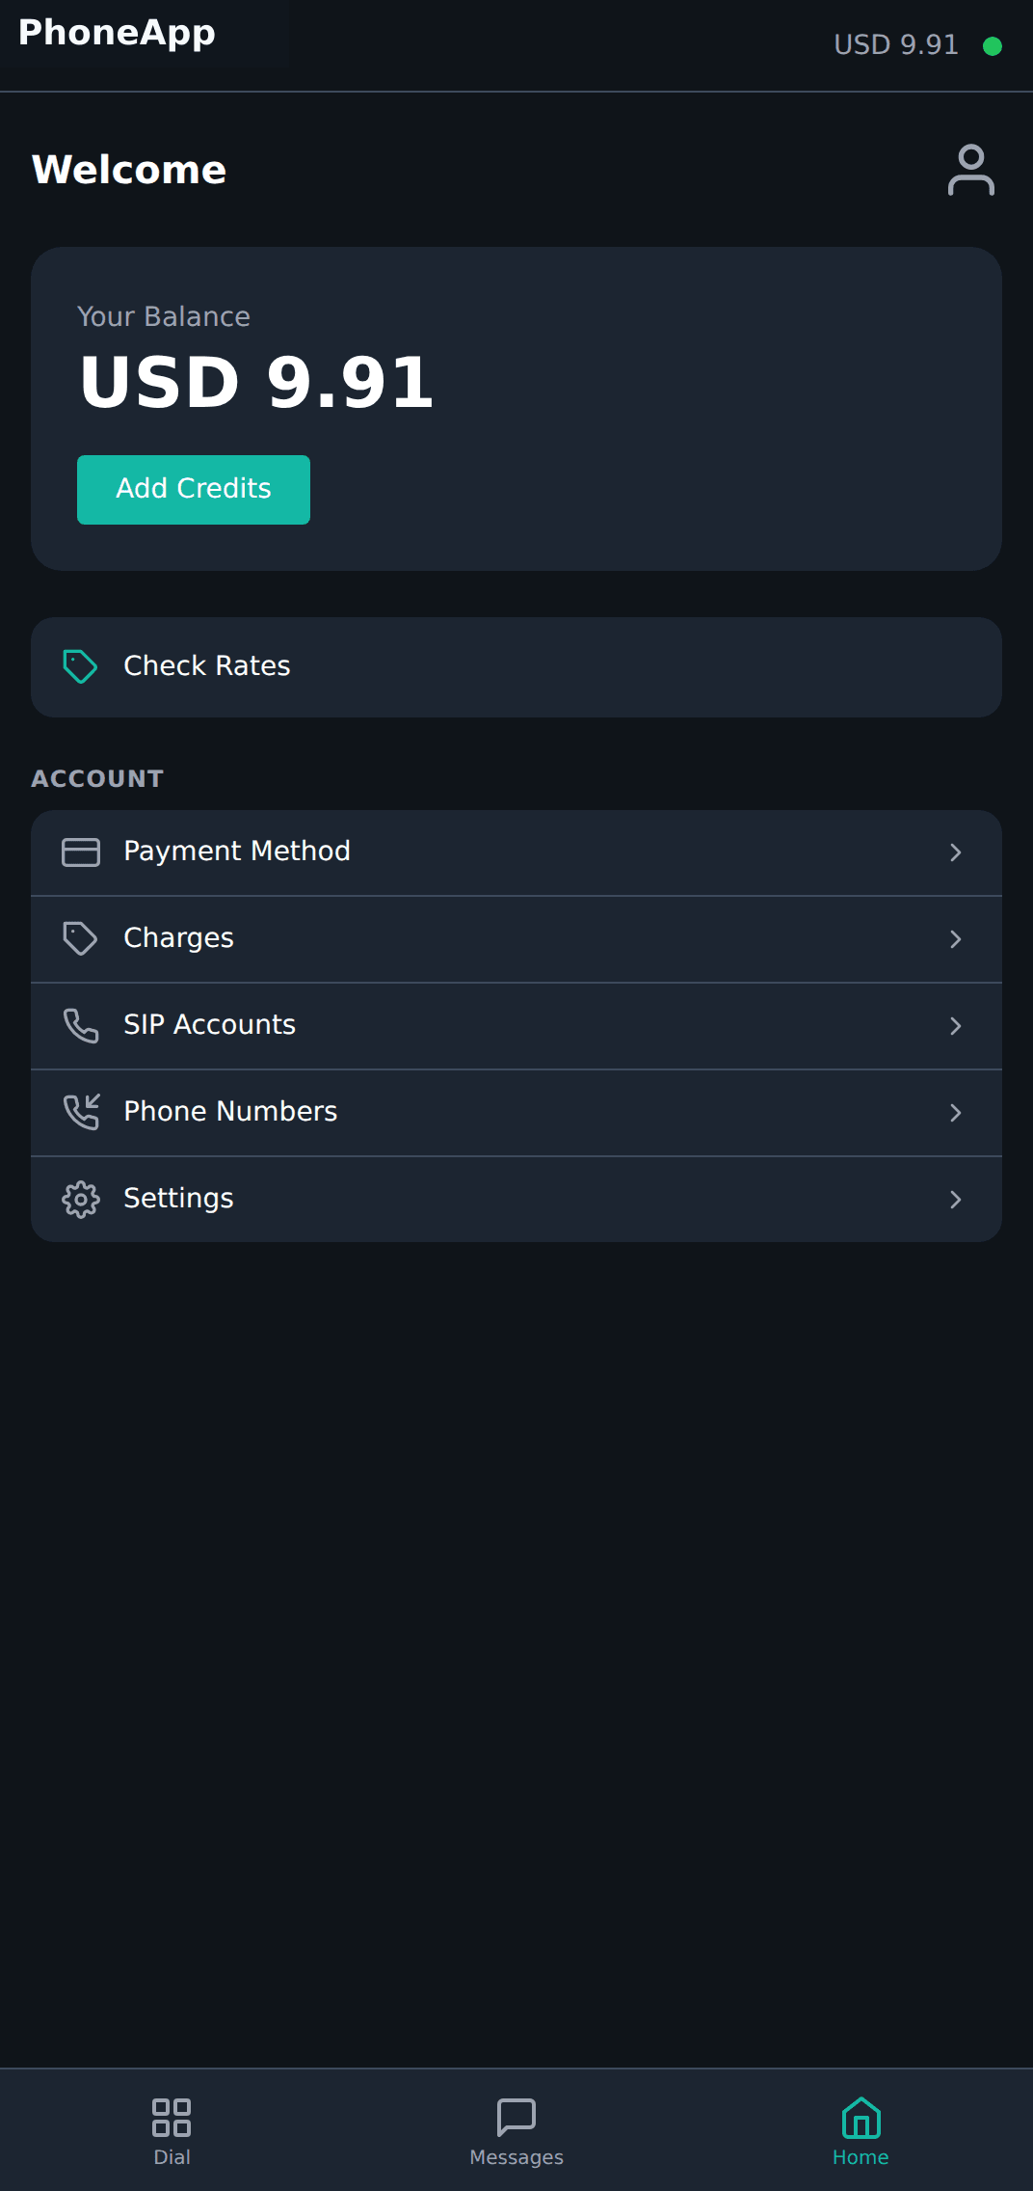Image resolution: width=1033 pixels, height=2191 pixels.
Task: Open the Payment Method menu entry
Action: click(516, 852)
